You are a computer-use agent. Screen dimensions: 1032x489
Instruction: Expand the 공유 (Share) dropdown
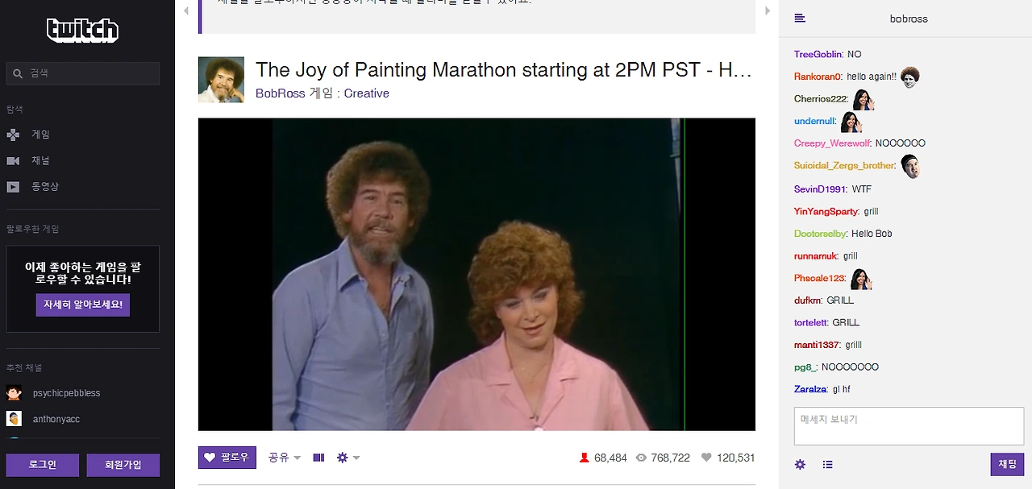coord(285,458)
